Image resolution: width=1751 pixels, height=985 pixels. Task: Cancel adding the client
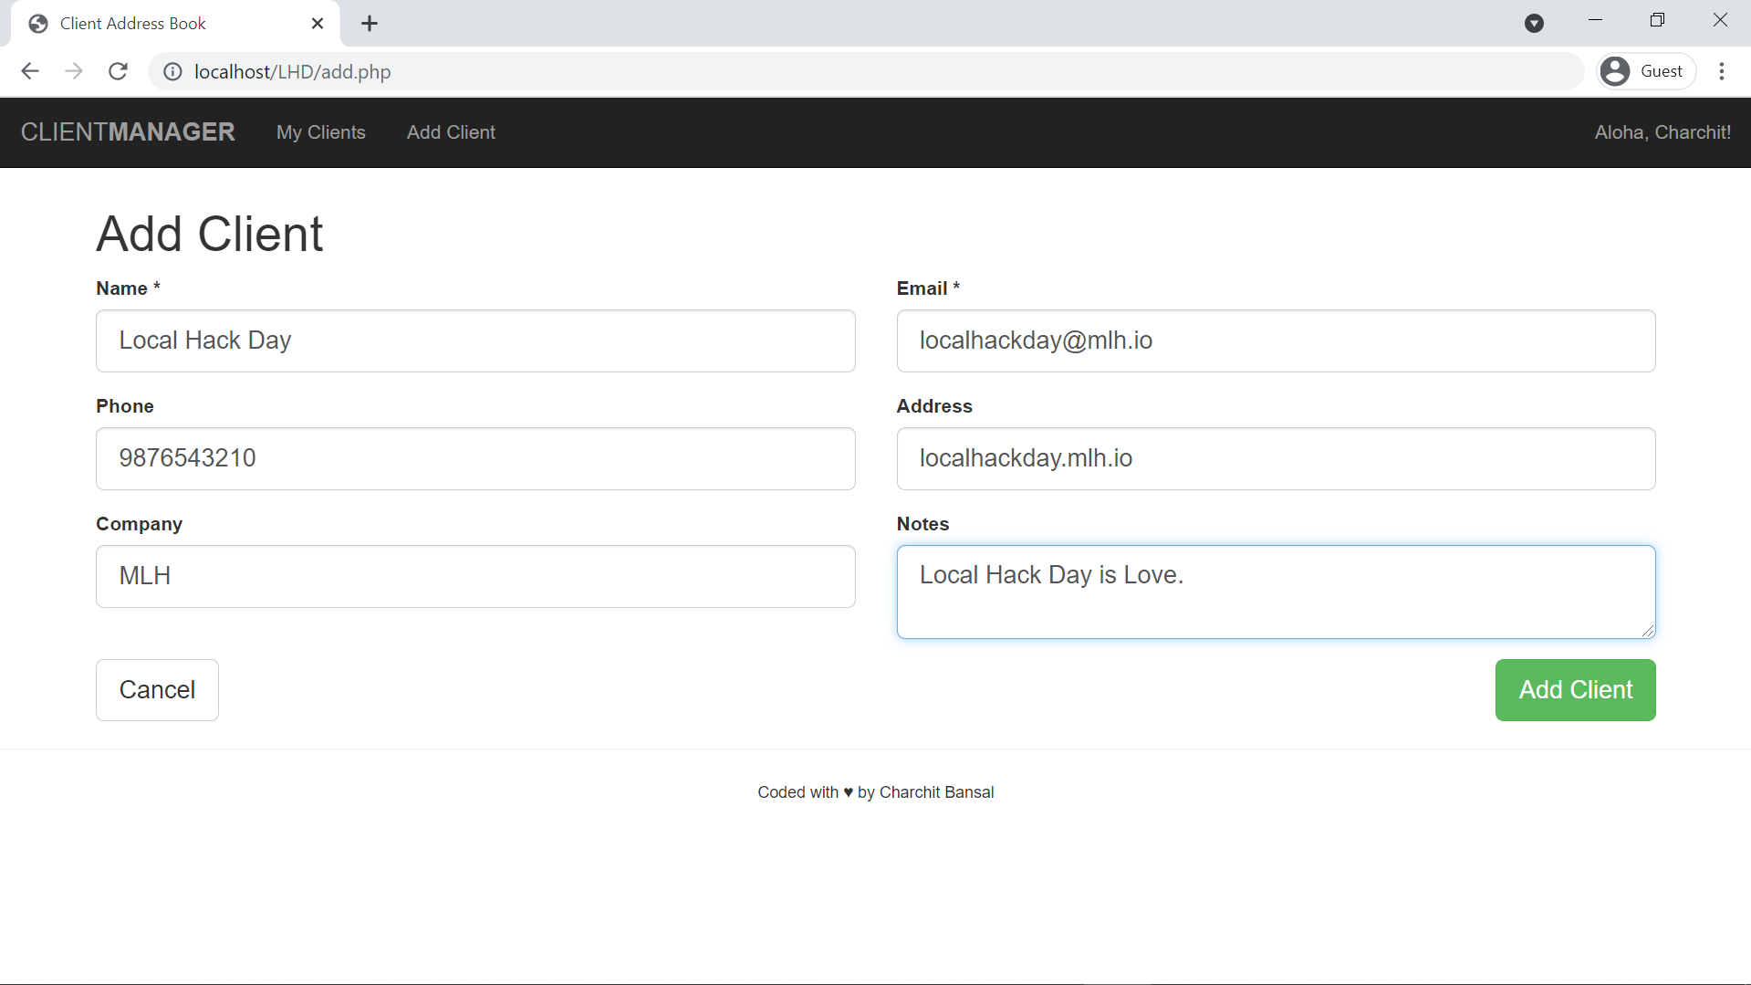click(157, 690)
